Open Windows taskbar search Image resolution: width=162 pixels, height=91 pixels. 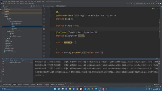point(59,89)
